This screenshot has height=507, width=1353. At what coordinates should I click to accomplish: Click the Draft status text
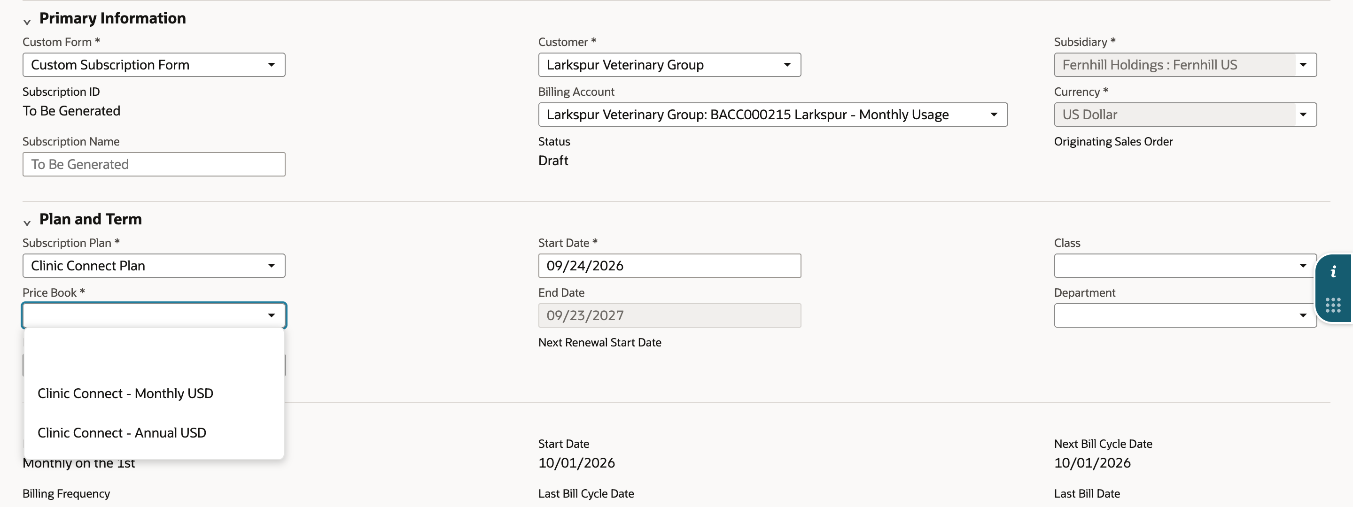coord(553,161)
